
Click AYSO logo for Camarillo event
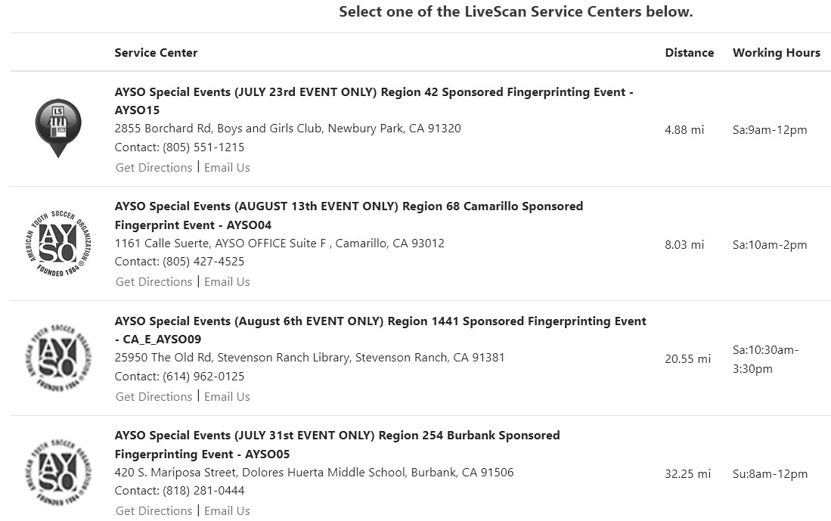coord(58,243)
